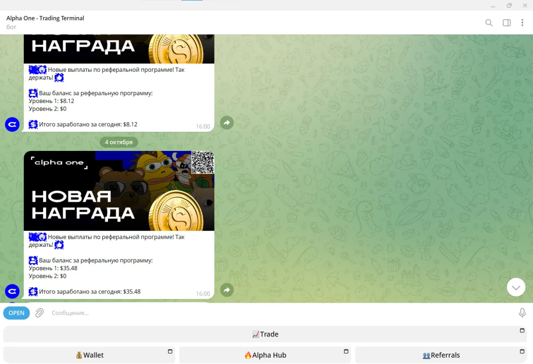Open the Wallet bot keyboard button
This screenshot has width=533, height=364.
[89, 355]
